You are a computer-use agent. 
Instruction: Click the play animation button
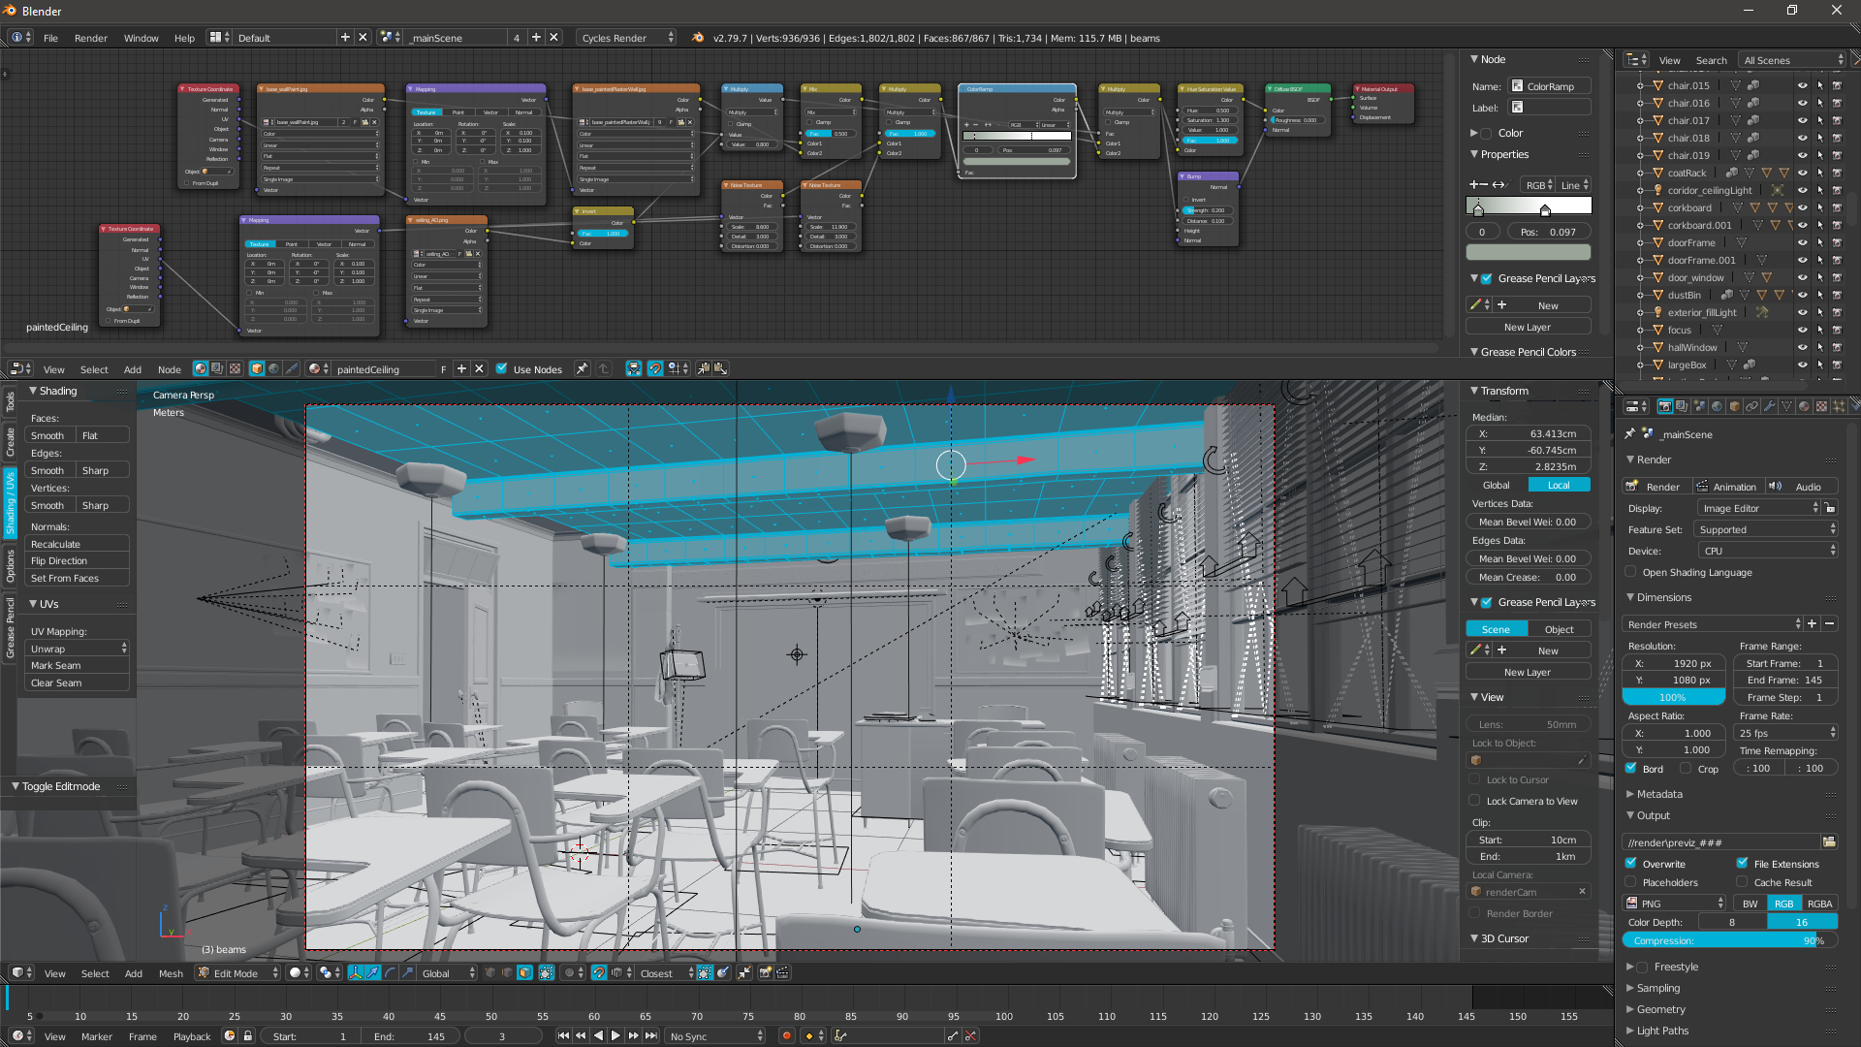click(x=615, y=1036)
